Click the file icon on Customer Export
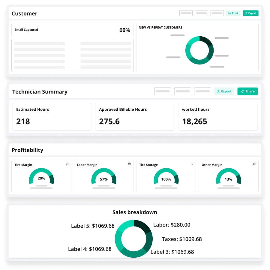The height and width of the screenshot is (270, 270). pyautogui.click(x=246, y=13)
